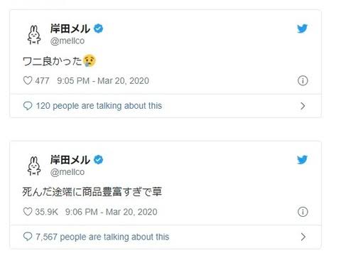341x268 pixels.
Task: View 120 people are talking about this
Action: 99,106
